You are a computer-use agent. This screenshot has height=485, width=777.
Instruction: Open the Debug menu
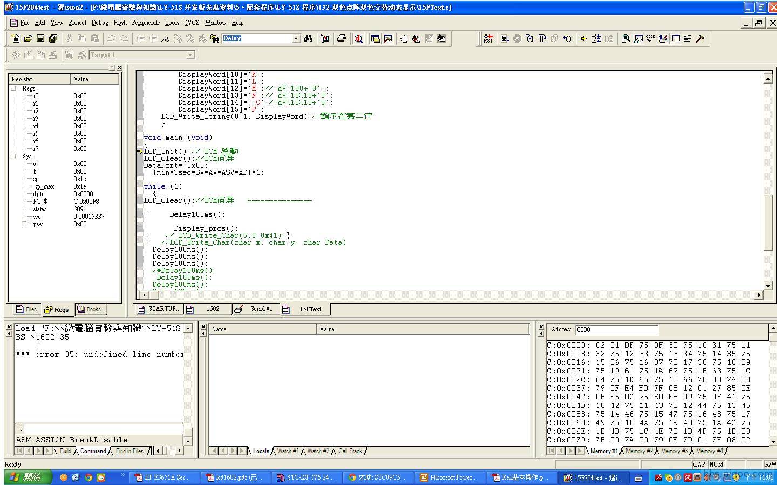tap(100, 23)
